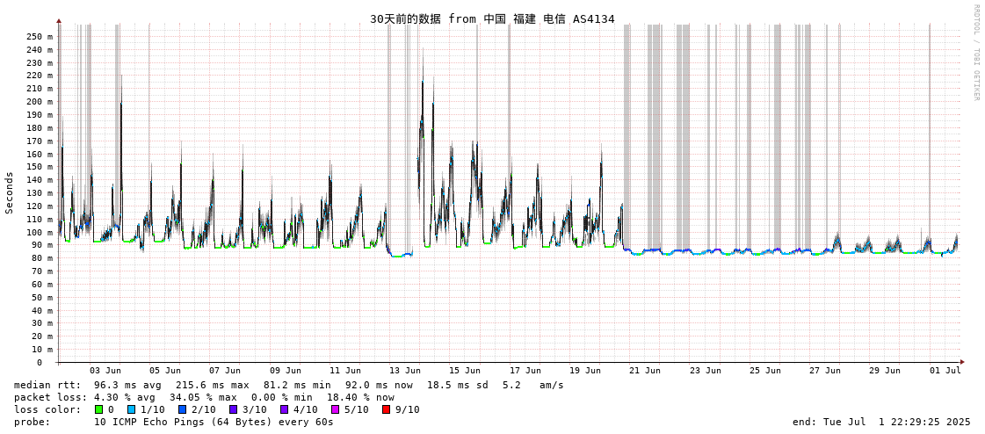Viewport: 985px width, 434px height.
Task: Click the '220 m' y-axis label
Action: [40, 76]
